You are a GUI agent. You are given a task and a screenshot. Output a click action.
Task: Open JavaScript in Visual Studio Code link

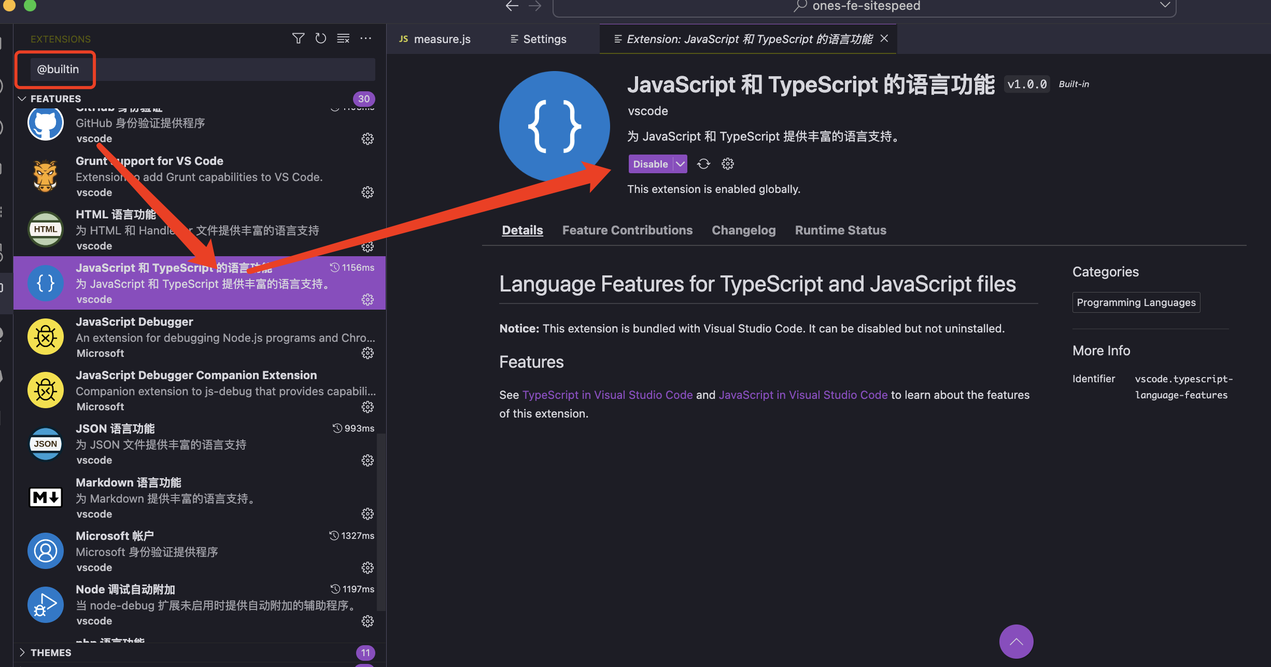click(803, 395)
